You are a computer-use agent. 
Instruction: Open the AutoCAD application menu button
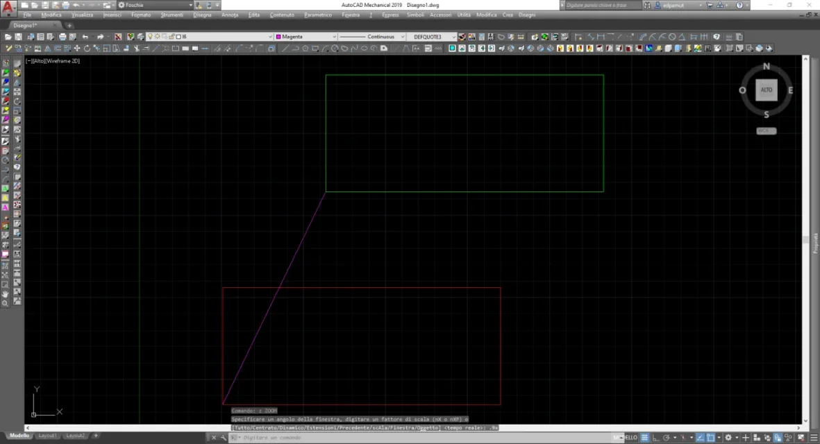(10, 8)
